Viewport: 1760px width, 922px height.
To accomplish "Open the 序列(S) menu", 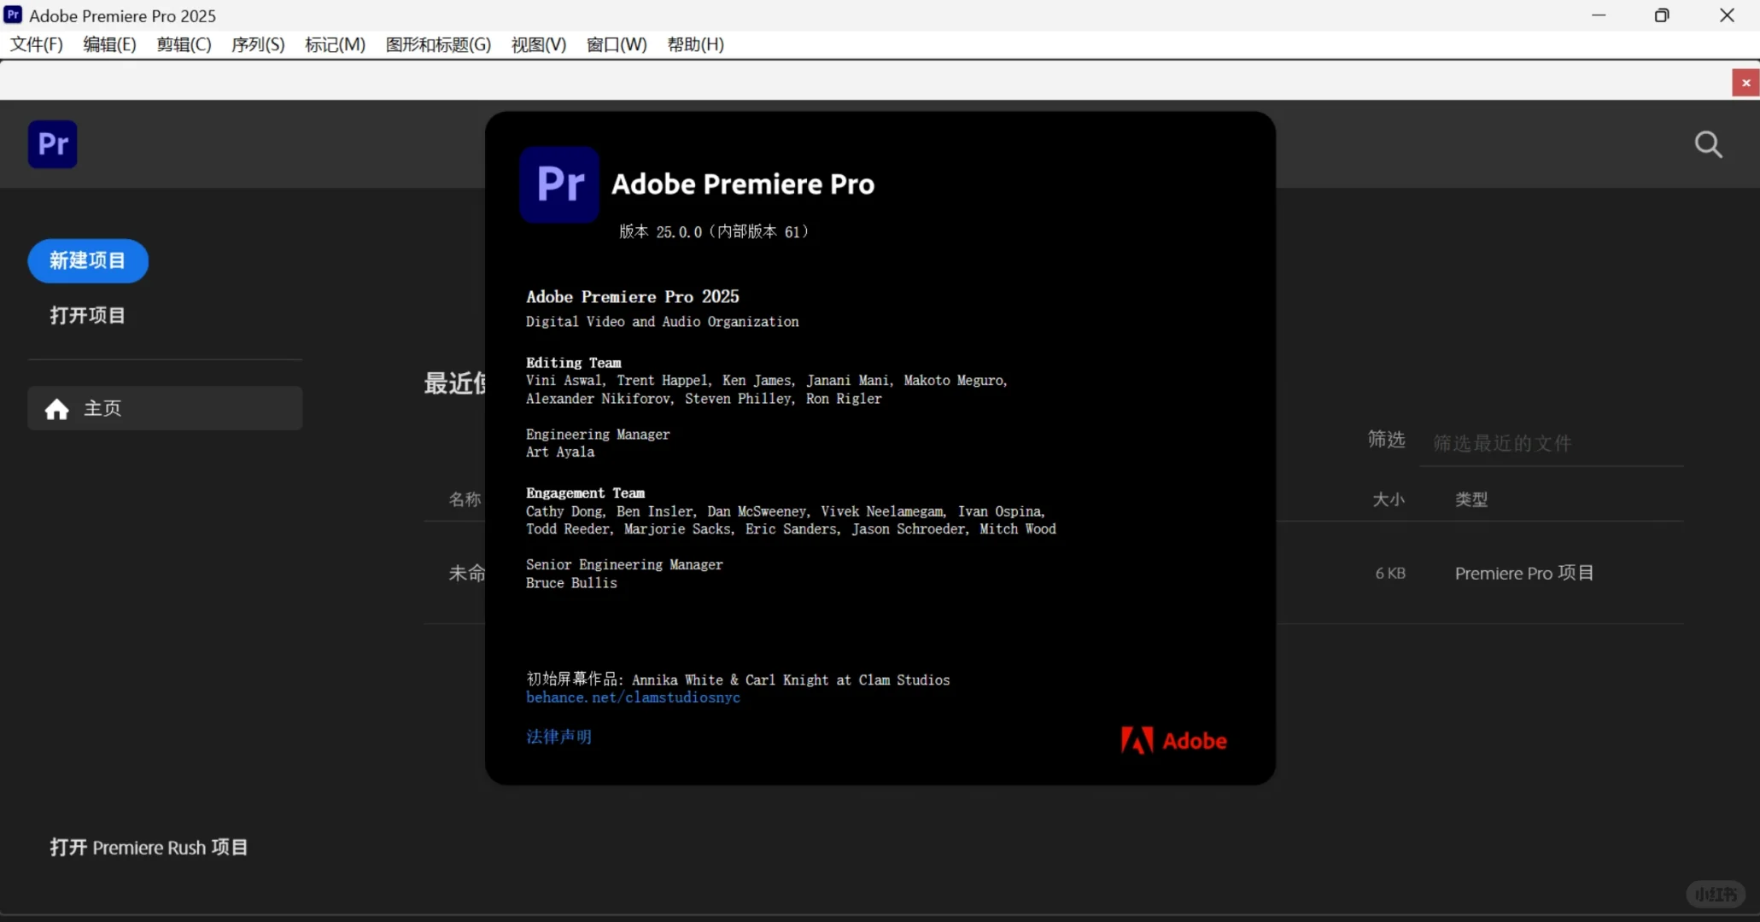I will click(x=258, y=44).
